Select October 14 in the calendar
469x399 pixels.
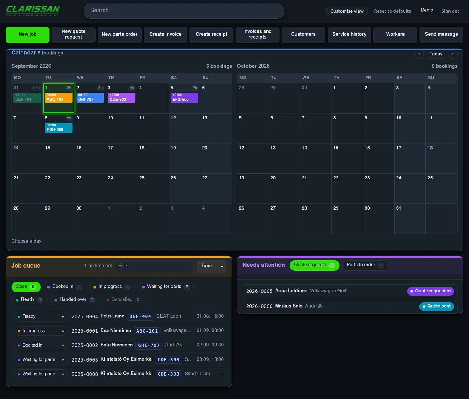click(x=315, y=158)
